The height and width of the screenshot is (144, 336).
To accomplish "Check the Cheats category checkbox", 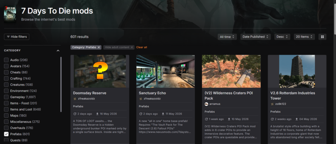I will coord(6,72).
